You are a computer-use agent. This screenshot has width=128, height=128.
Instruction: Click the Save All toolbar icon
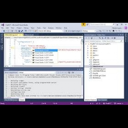22,31
